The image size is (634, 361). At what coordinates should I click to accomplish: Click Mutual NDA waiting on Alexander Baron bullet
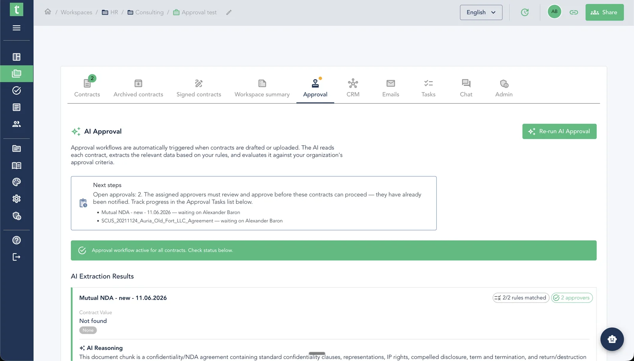click(x=170, y=213)
